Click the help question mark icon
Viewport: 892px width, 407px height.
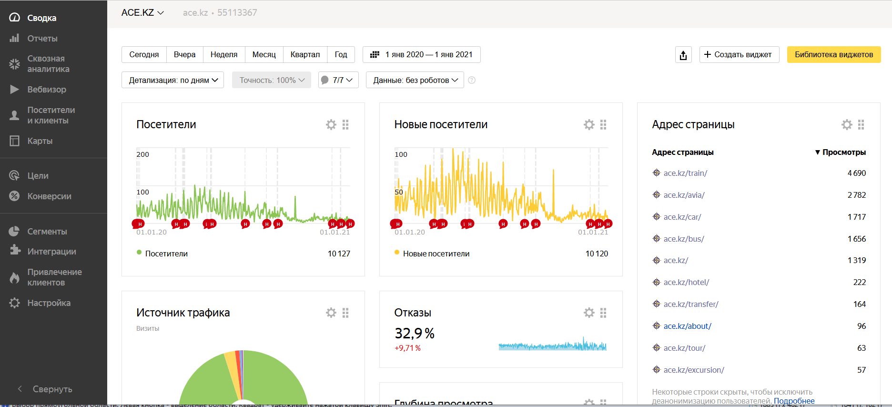coord(472,80)
